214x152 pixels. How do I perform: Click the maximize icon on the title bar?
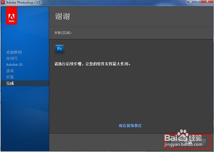tap(197, 2)
